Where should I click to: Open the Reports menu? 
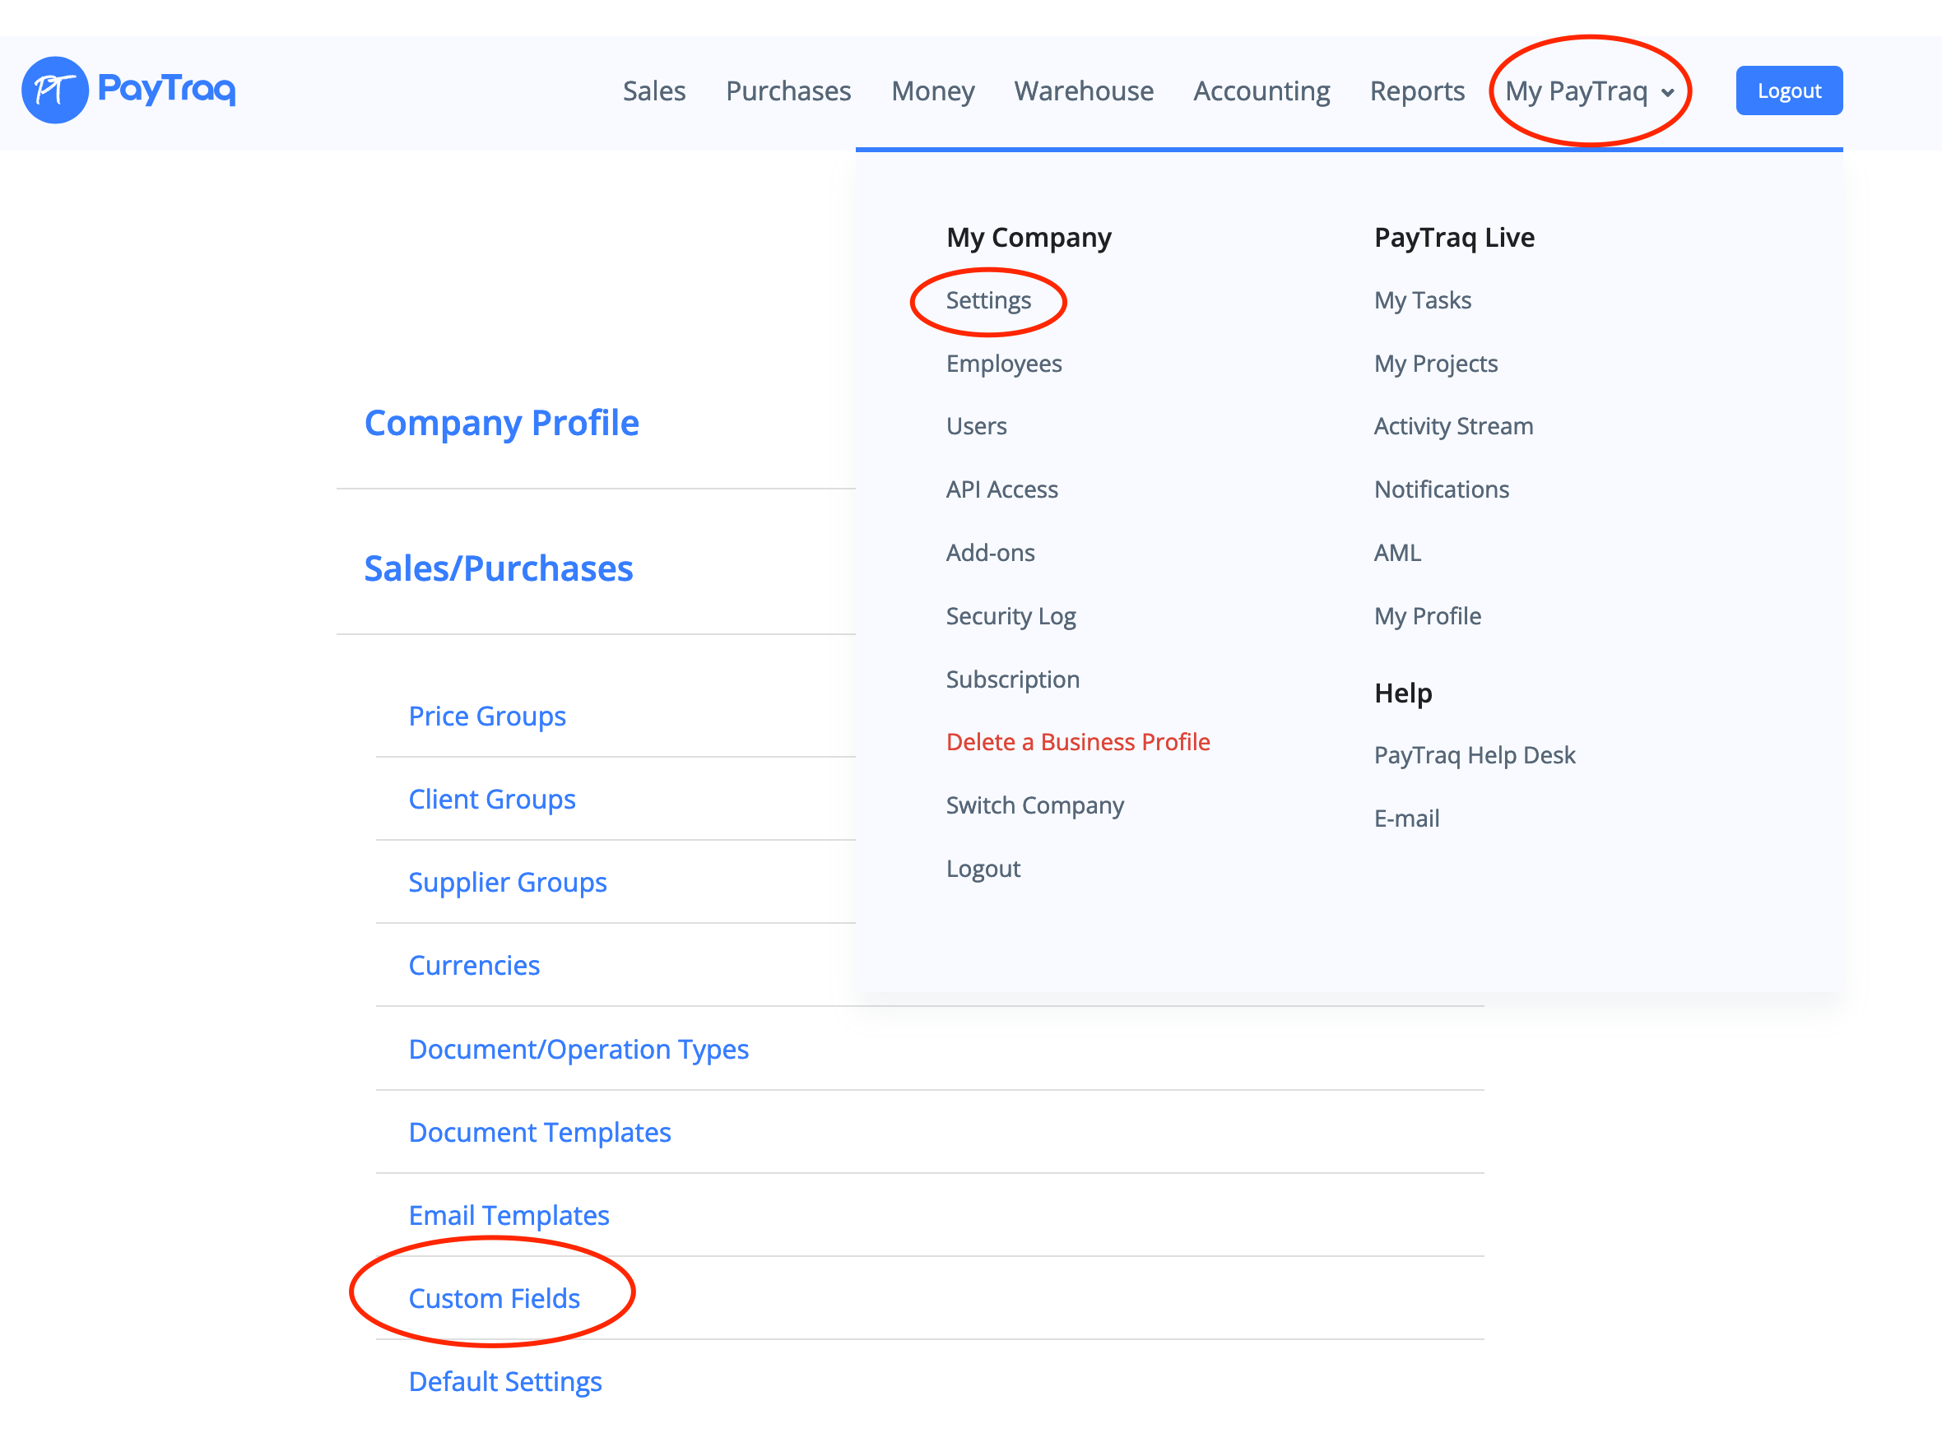1417,91
